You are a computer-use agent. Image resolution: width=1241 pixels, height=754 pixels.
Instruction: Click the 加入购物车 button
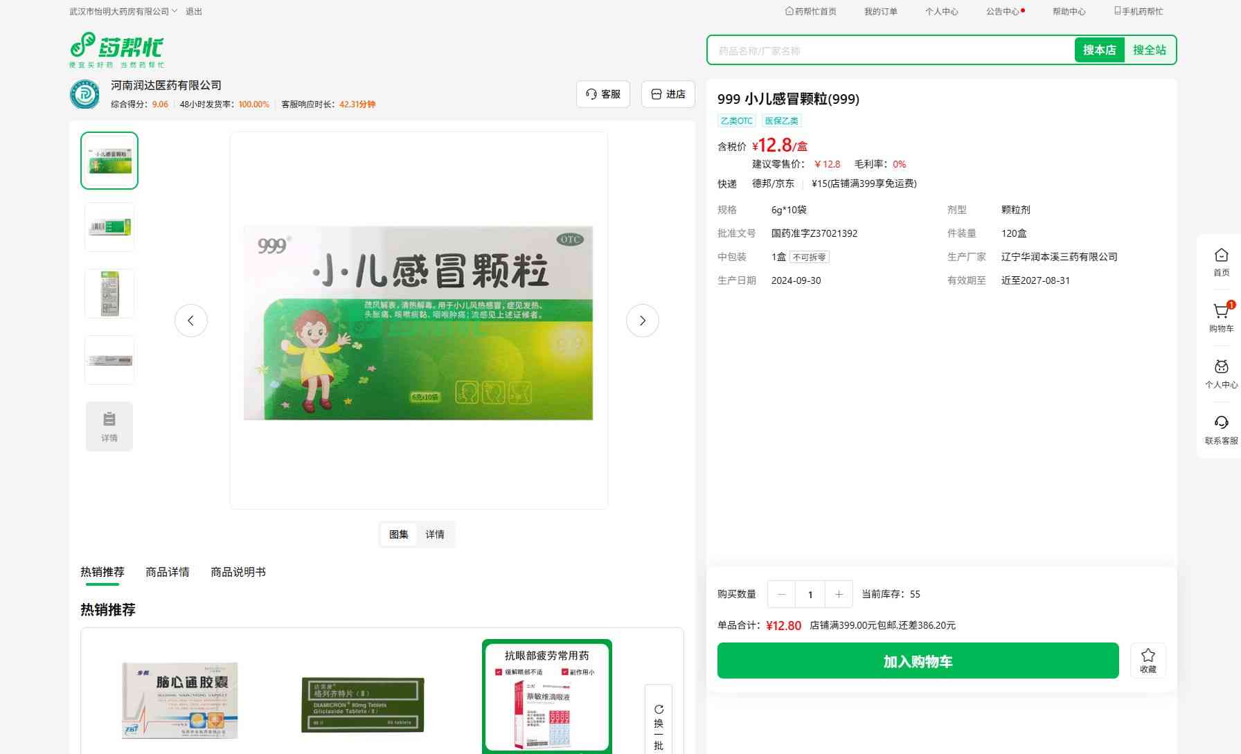918,661
